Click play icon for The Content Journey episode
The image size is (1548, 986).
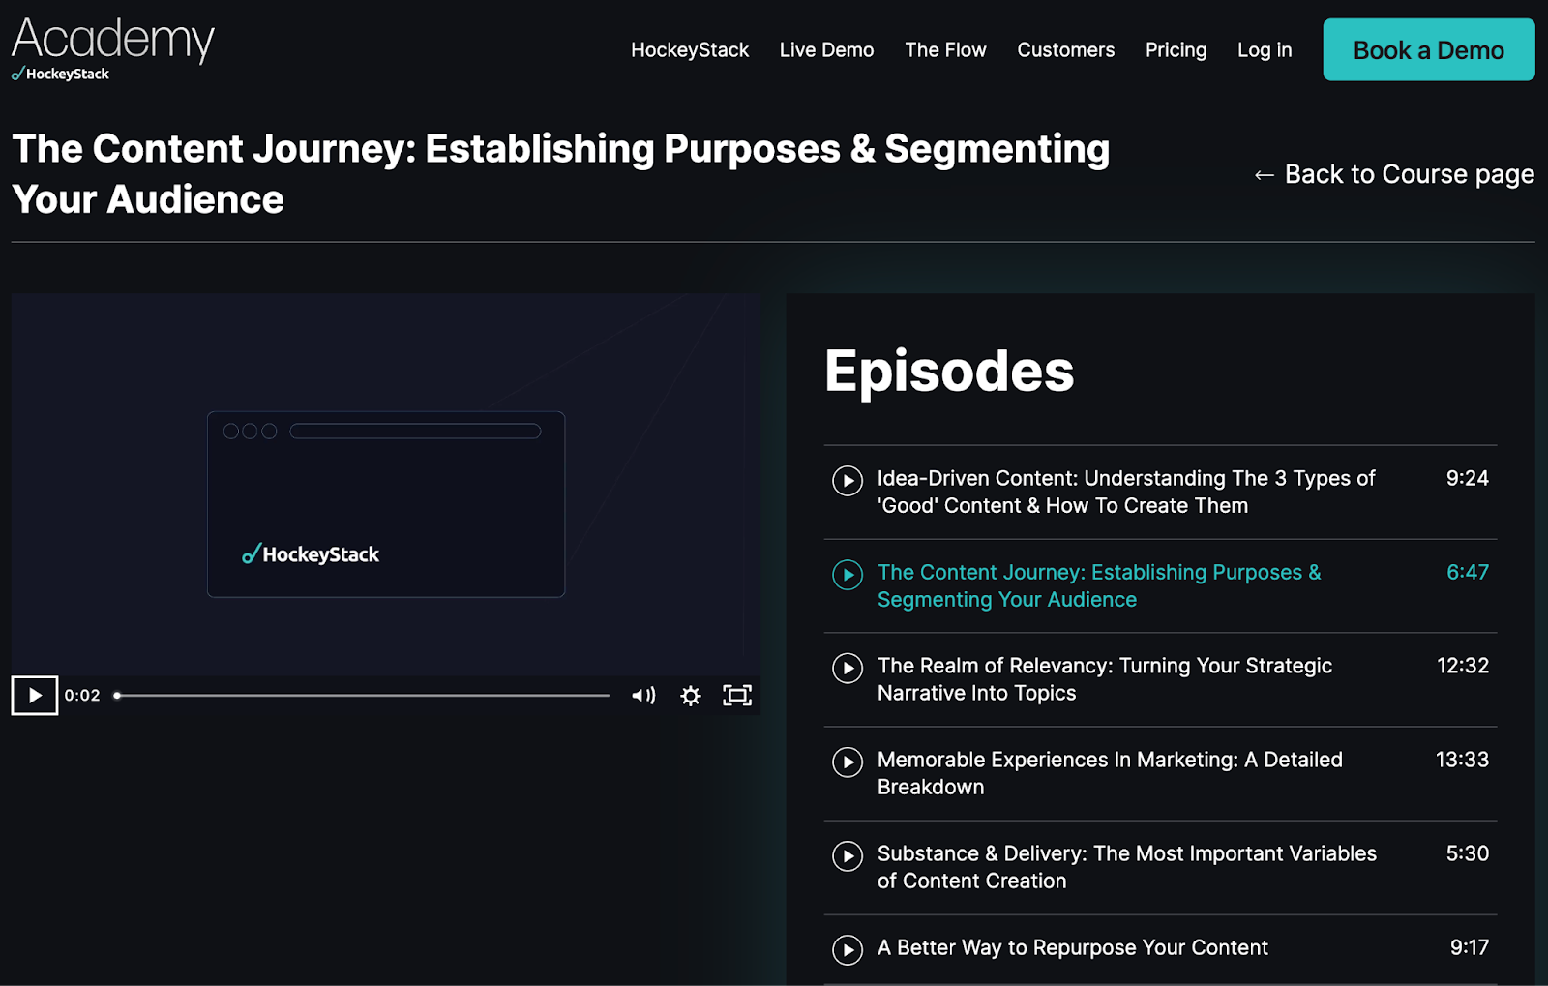[848, 574]
